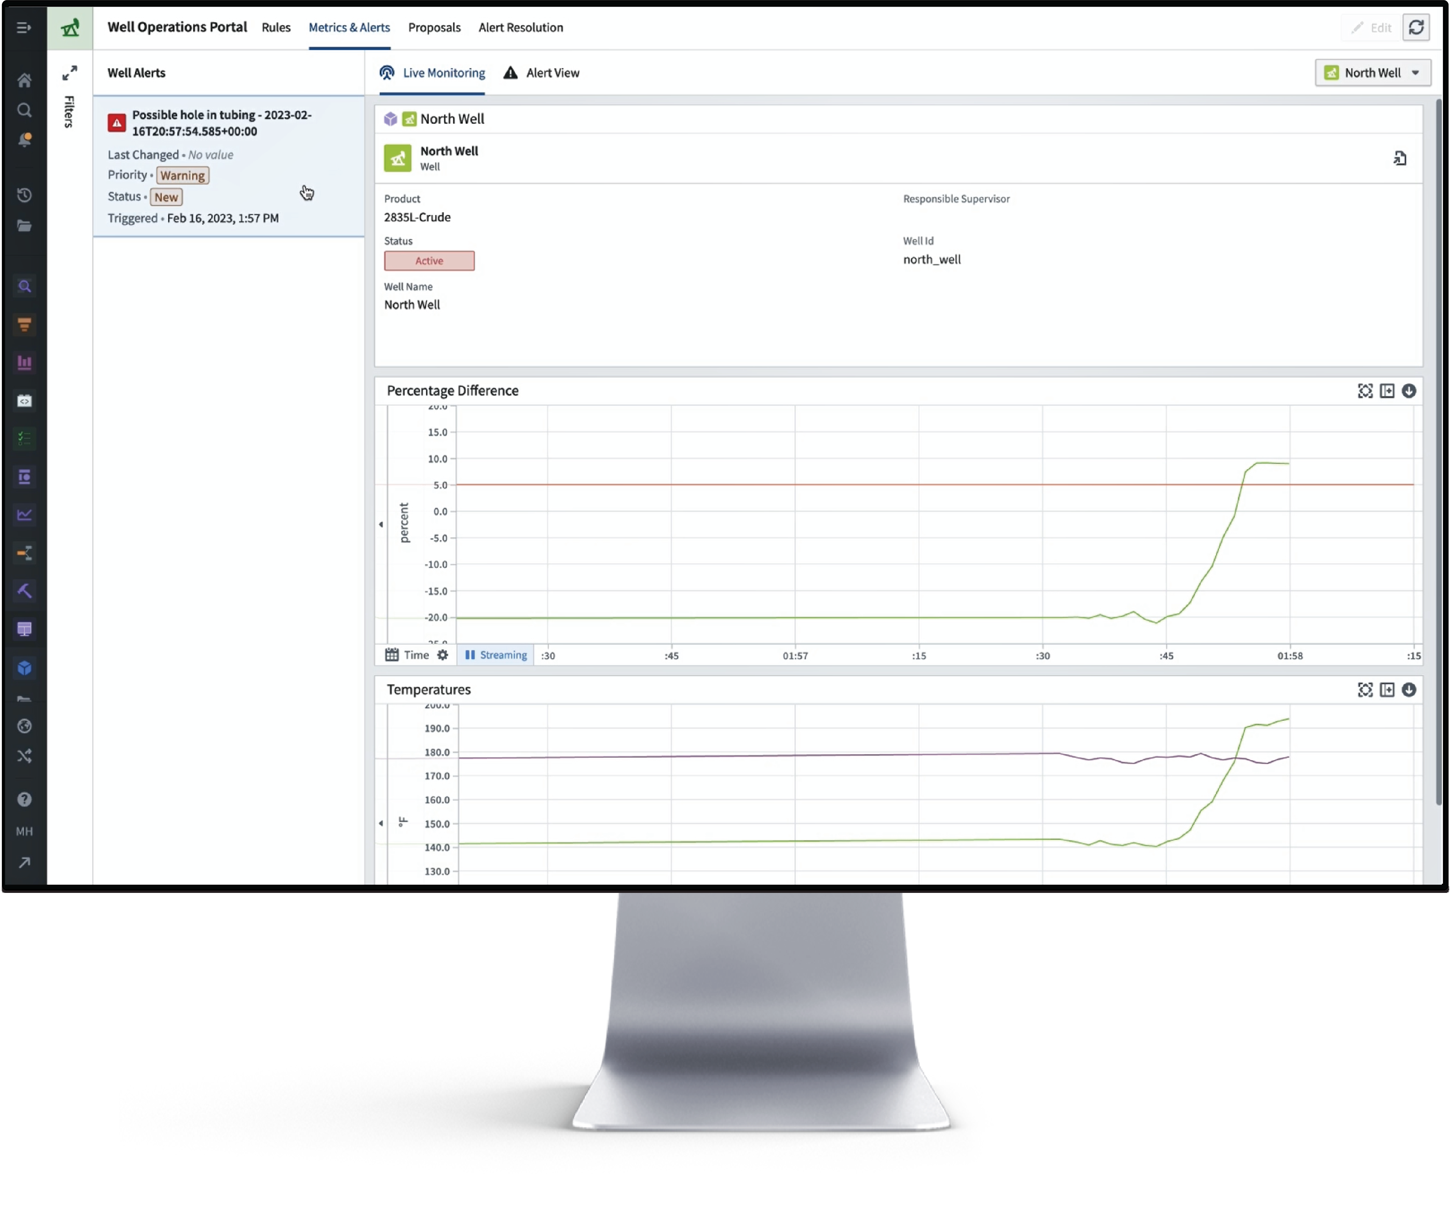Open the green checklist app icon
Viewport: 1452px width, 1212px height.
coord(24,439)
